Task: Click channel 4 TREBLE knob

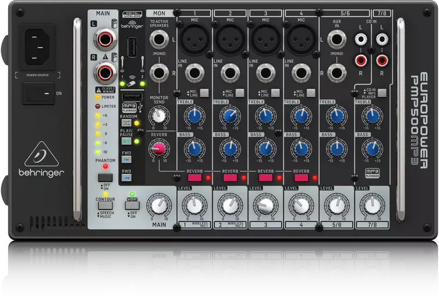Action: (301, 116)
